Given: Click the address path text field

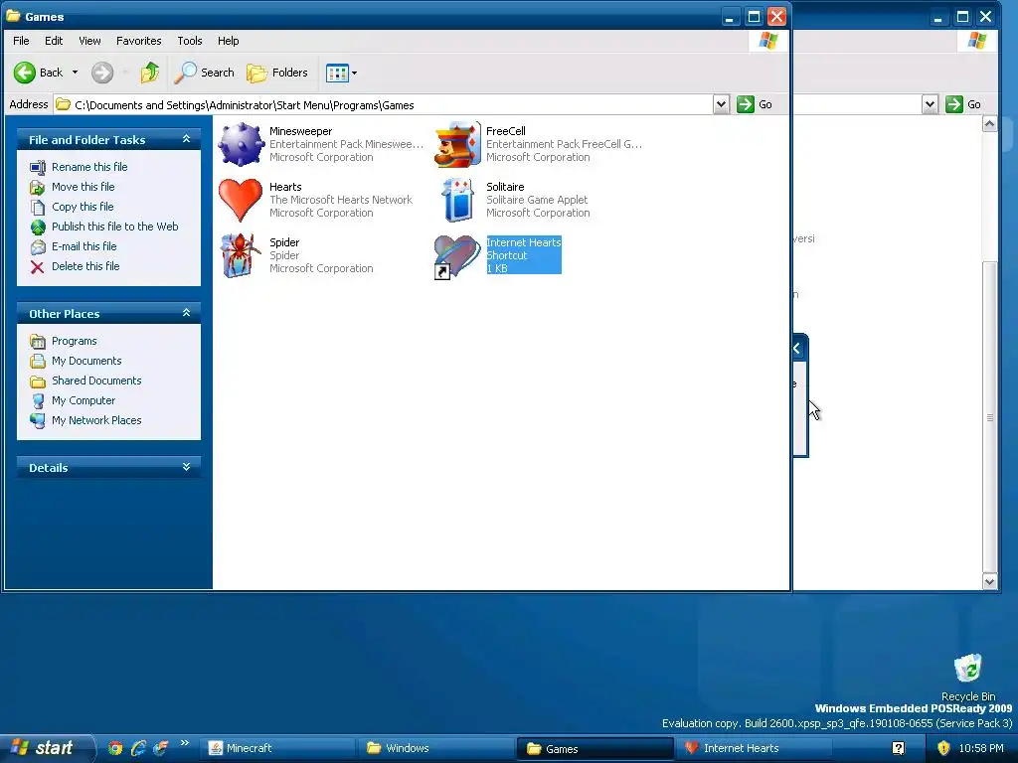Looking at the screenshot, I should (383, 104).
